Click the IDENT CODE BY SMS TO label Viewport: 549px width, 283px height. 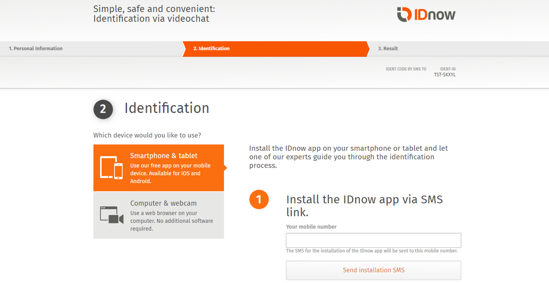coord(406,69)
